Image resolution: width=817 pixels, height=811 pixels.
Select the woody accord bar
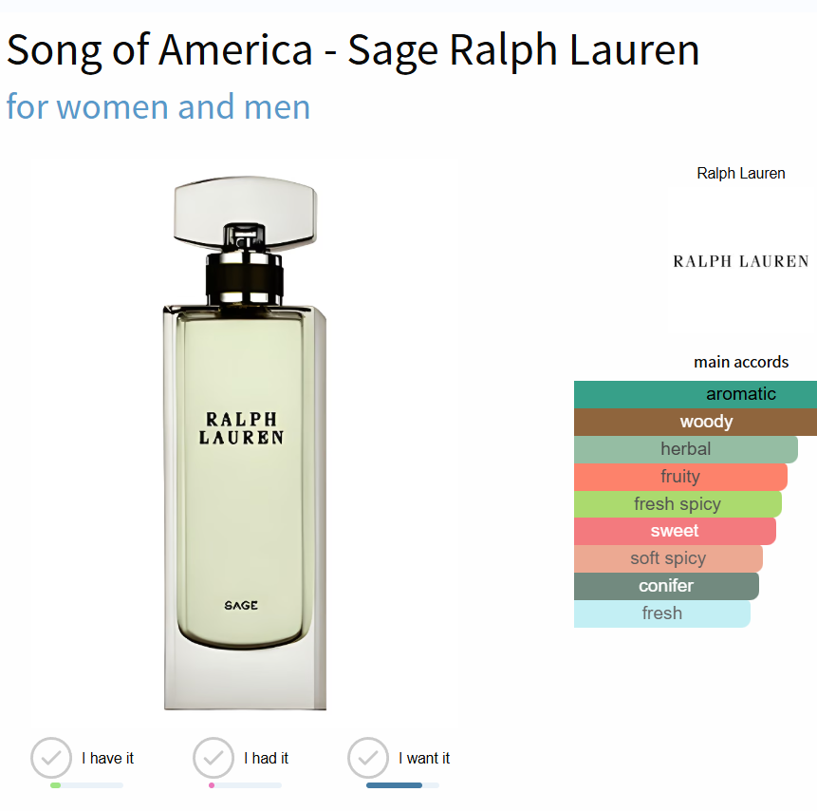click(x=695, y=421)
